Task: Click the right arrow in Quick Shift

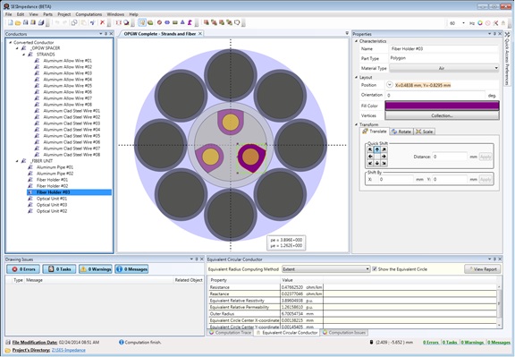Action: tap(384, 157)
